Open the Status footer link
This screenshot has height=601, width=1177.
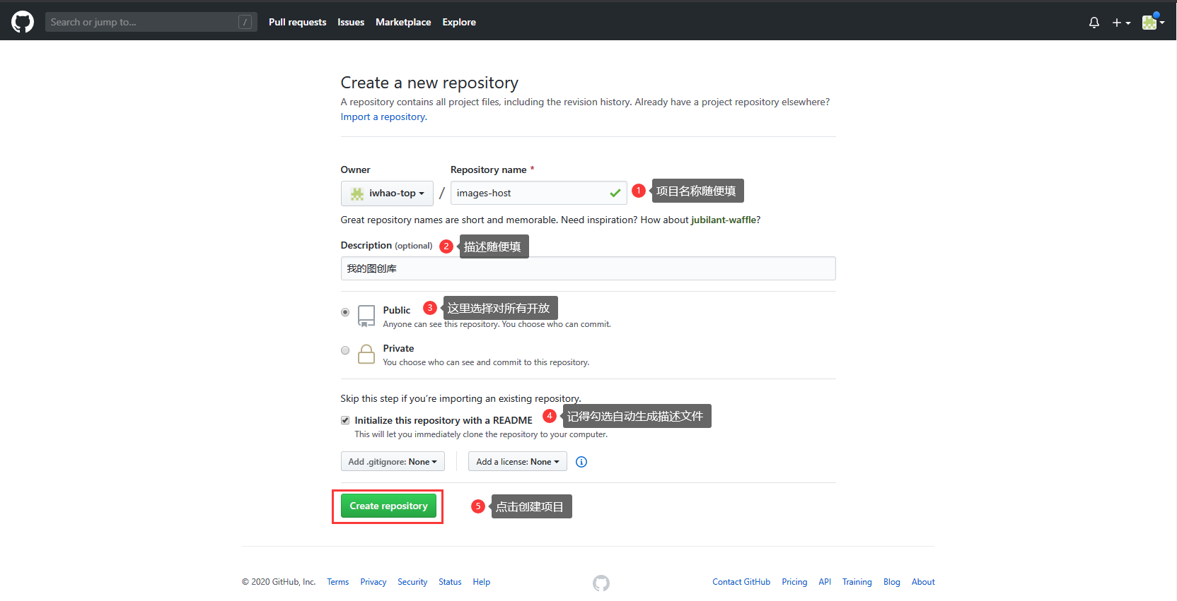pyautogui.click(x=450, y=582)
